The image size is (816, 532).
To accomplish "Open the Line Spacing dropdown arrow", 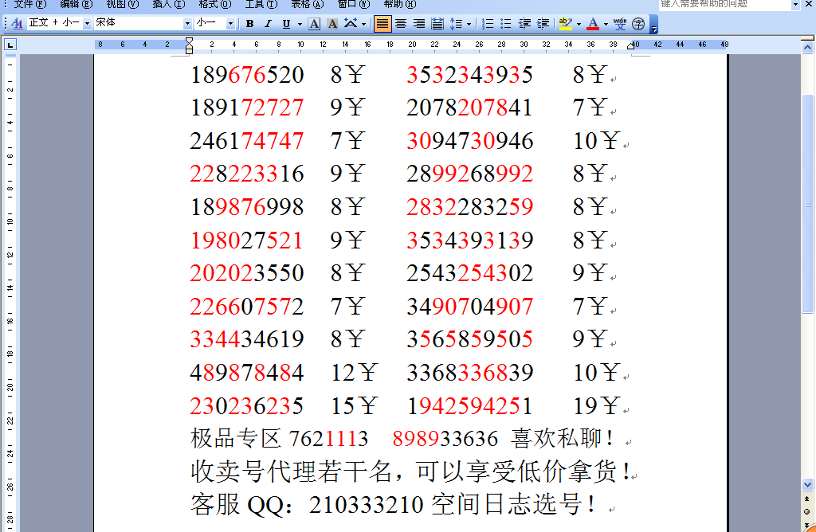I will pos(469,24).
